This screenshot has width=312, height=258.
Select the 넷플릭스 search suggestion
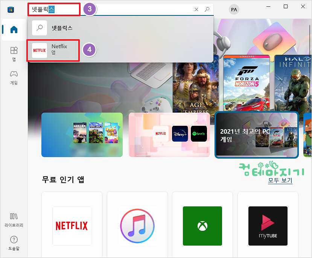point(120,28)
